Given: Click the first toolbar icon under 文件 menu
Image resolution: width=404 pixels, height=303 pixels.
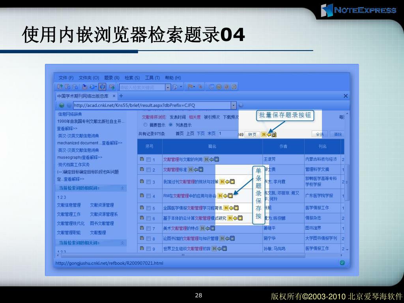Looking at the screenshot, I should (60, 87).
